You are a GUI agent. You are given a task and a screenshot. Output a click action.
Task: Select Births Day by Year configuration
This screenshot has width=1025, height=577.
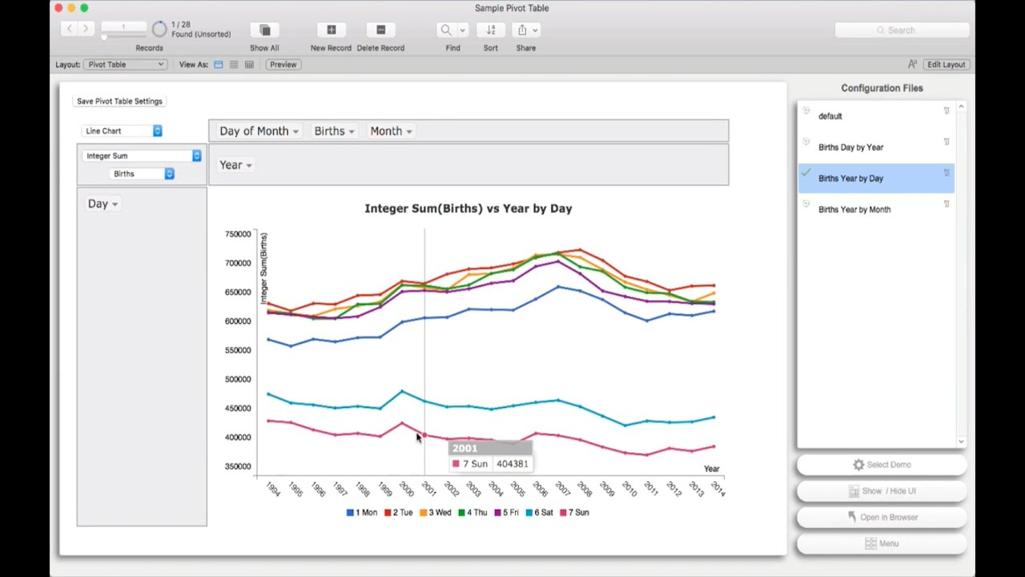click(x=876, y=147)
